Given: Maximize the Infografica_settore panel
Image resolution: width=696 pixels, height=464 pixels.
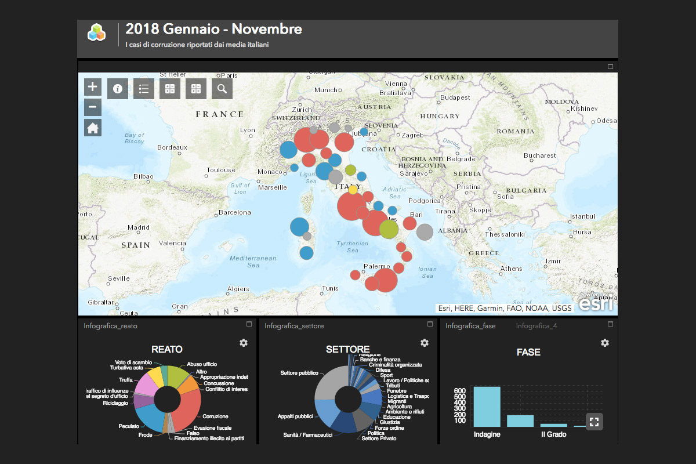Looking at the screenshot, I should 430,324.
